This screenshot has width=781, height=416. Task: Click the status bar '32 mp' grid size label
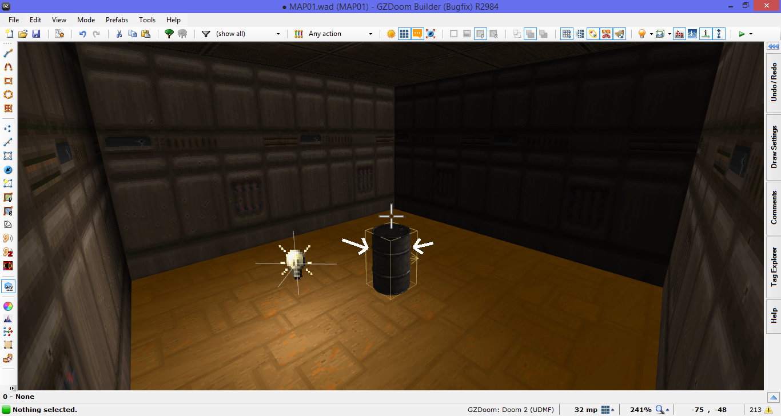point(586,410)
